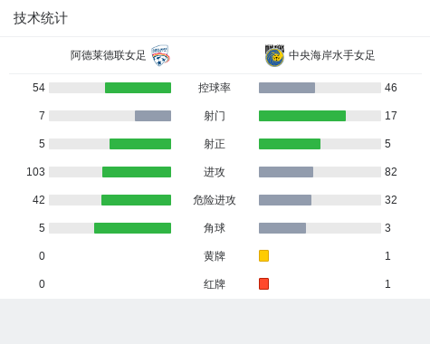Click the 技术统计 section heading
The width and height of the screenshot is (430, 344).
[41, 18]
